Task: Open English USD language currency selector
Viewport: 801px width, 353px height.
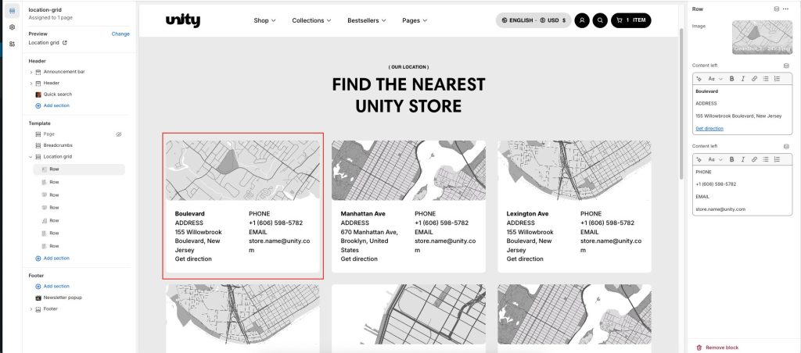Action: click(533, 20)
